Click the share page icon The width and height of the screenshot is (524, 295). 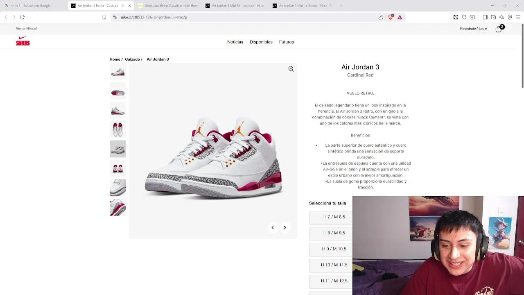pyautogui.click(x=381, y=17)
